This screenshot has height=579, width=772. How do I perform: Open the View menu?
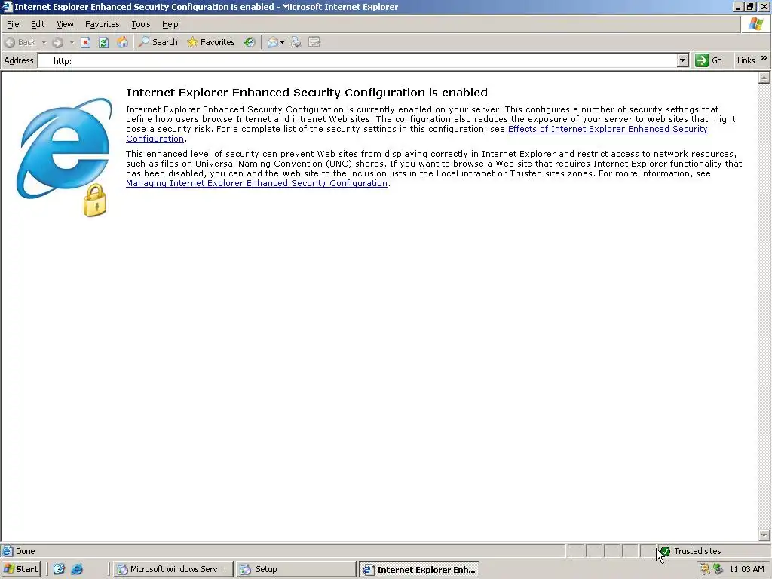[65, 24]
